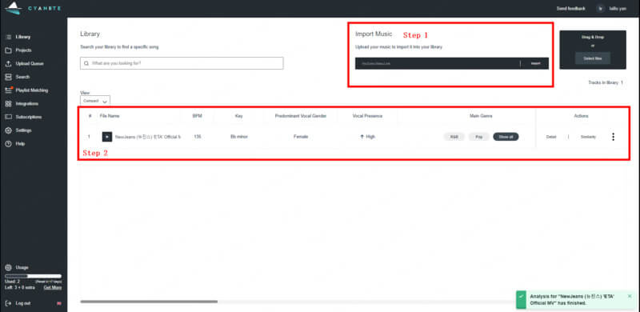Click the Drag & Drop upload area
This screenshot has height=312, width=640.
[593, 50]
